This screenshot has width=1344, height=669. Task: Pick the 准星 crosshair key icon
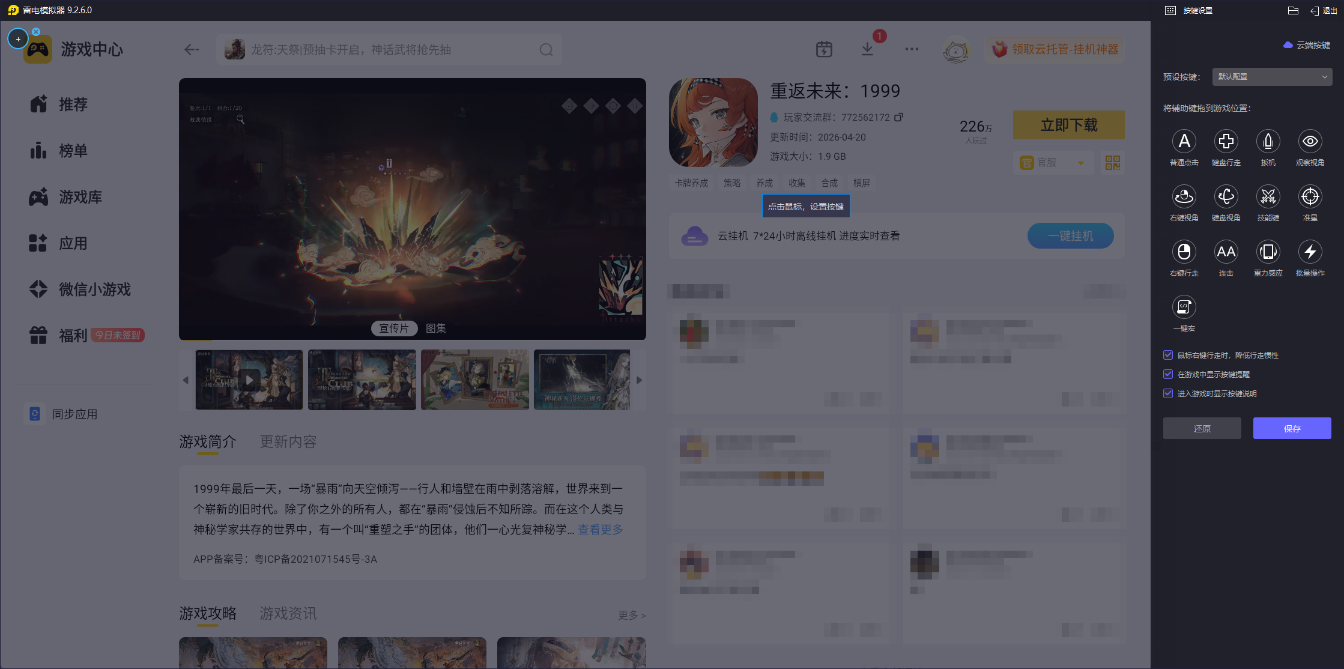(1310, 197)
